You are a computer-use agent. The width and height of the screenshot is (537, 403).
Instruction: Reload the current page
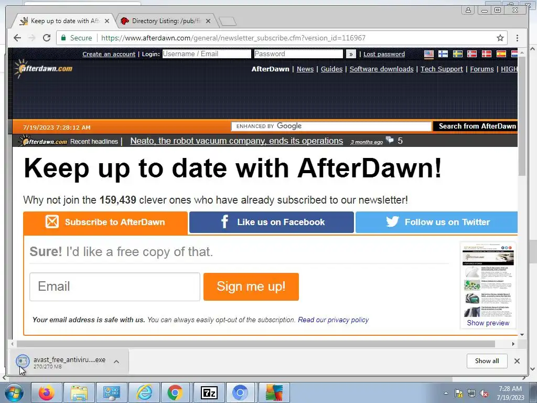(47, 38)
